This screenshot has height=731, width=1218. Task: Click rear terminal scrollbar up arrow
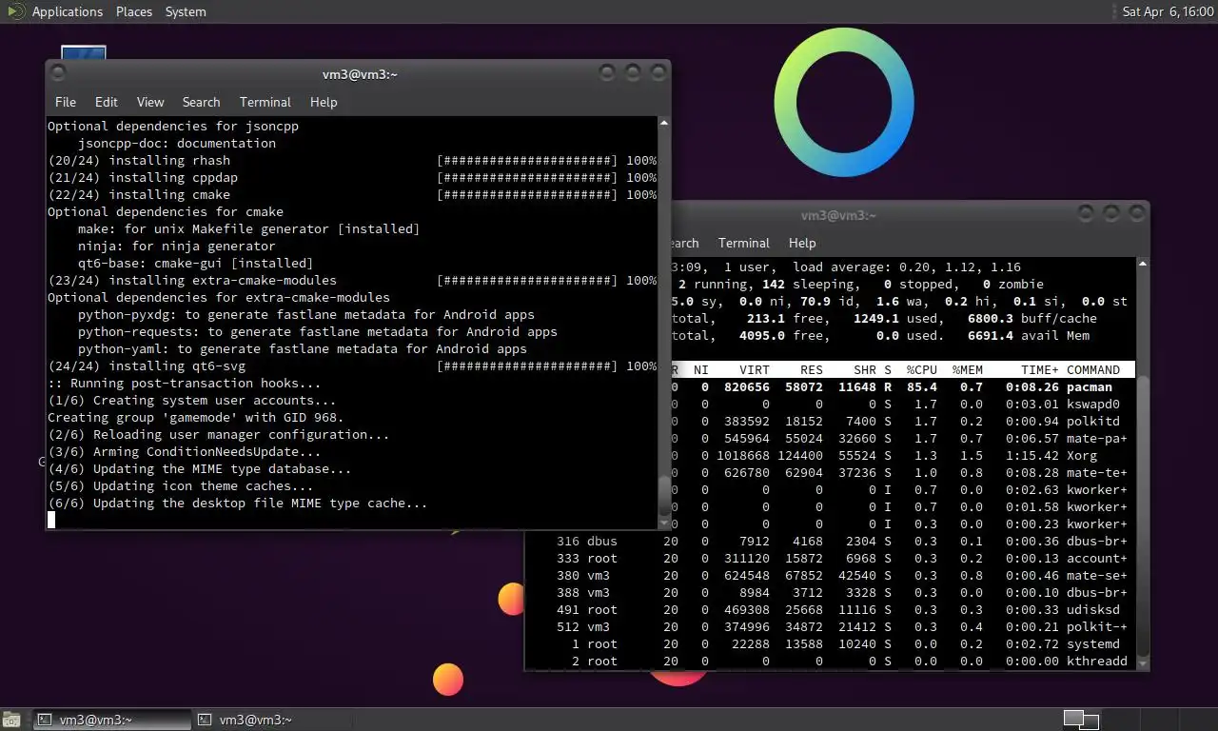tap(1143, 264)
